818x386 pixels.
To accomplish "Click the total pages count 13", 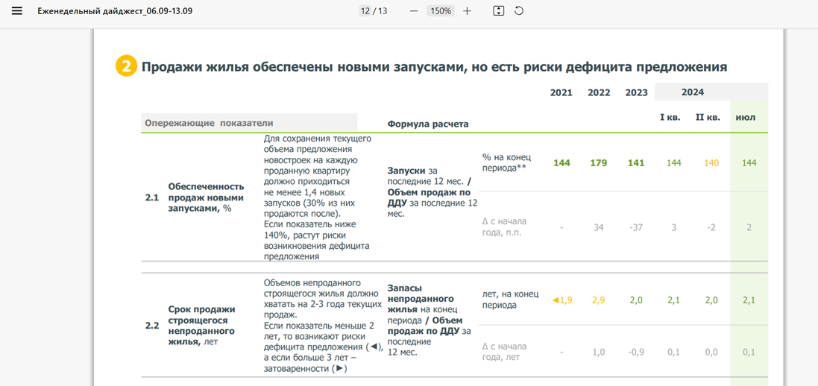I will pyautogui.click(x=383, y=11).
